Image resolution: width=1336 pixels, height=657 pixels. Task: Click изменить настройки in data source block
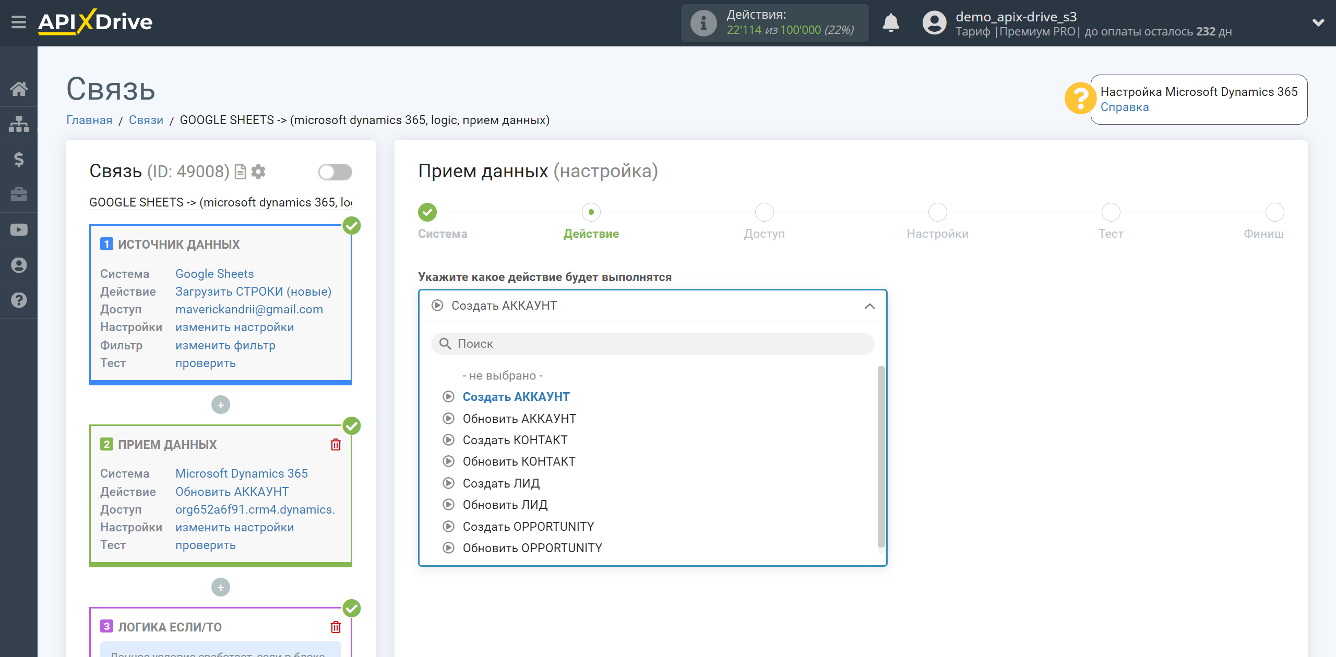tap(235, 327)
